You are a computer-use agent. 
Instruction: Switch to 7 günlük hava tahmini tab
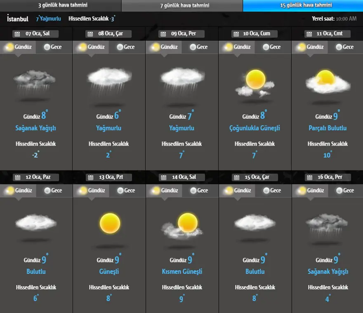pos(182,6)
